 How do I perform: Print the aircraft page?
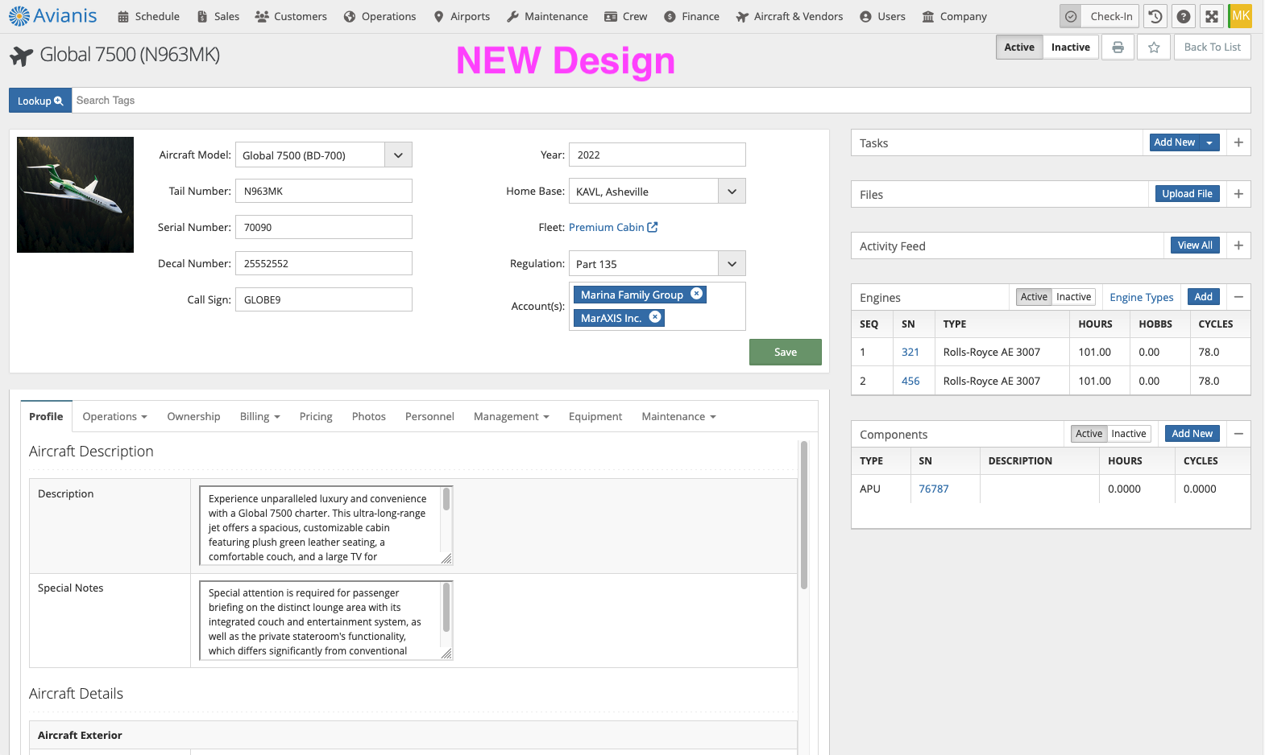pos(1118,47)
